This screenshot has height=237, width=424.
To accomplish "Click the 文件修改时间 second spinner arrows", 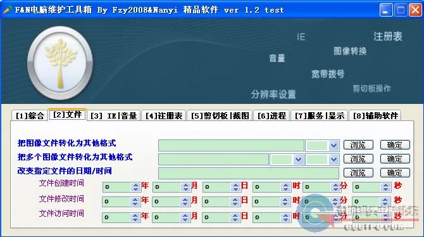I will [x=385, y=202].
